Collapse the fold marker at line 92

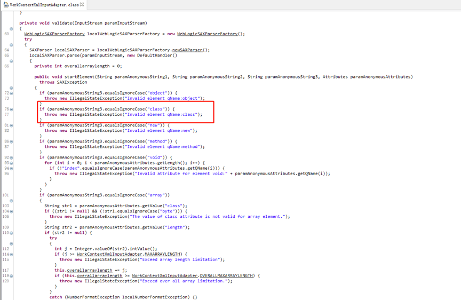[x=11, y=158]
